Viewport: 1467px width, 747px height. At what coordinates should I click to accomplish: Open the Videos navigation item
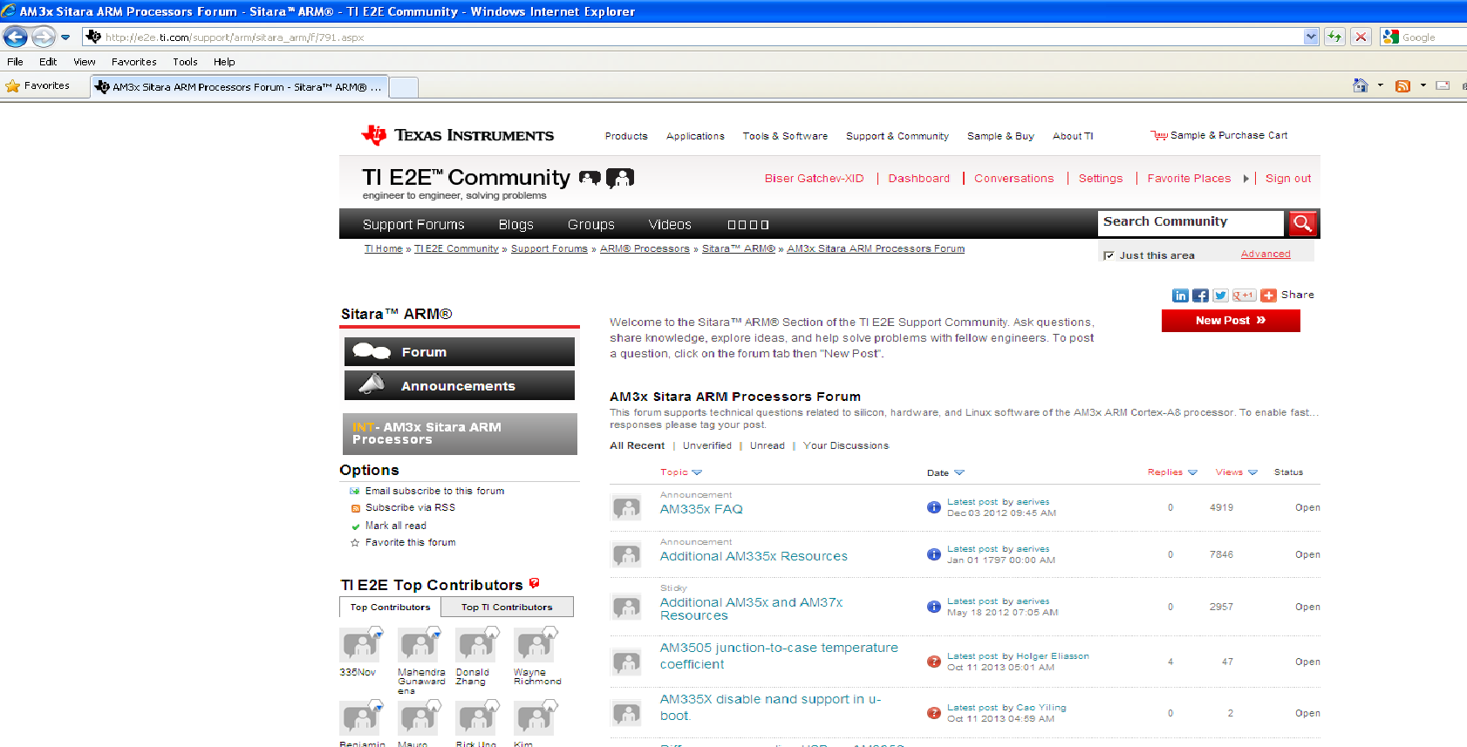[670, 224]
